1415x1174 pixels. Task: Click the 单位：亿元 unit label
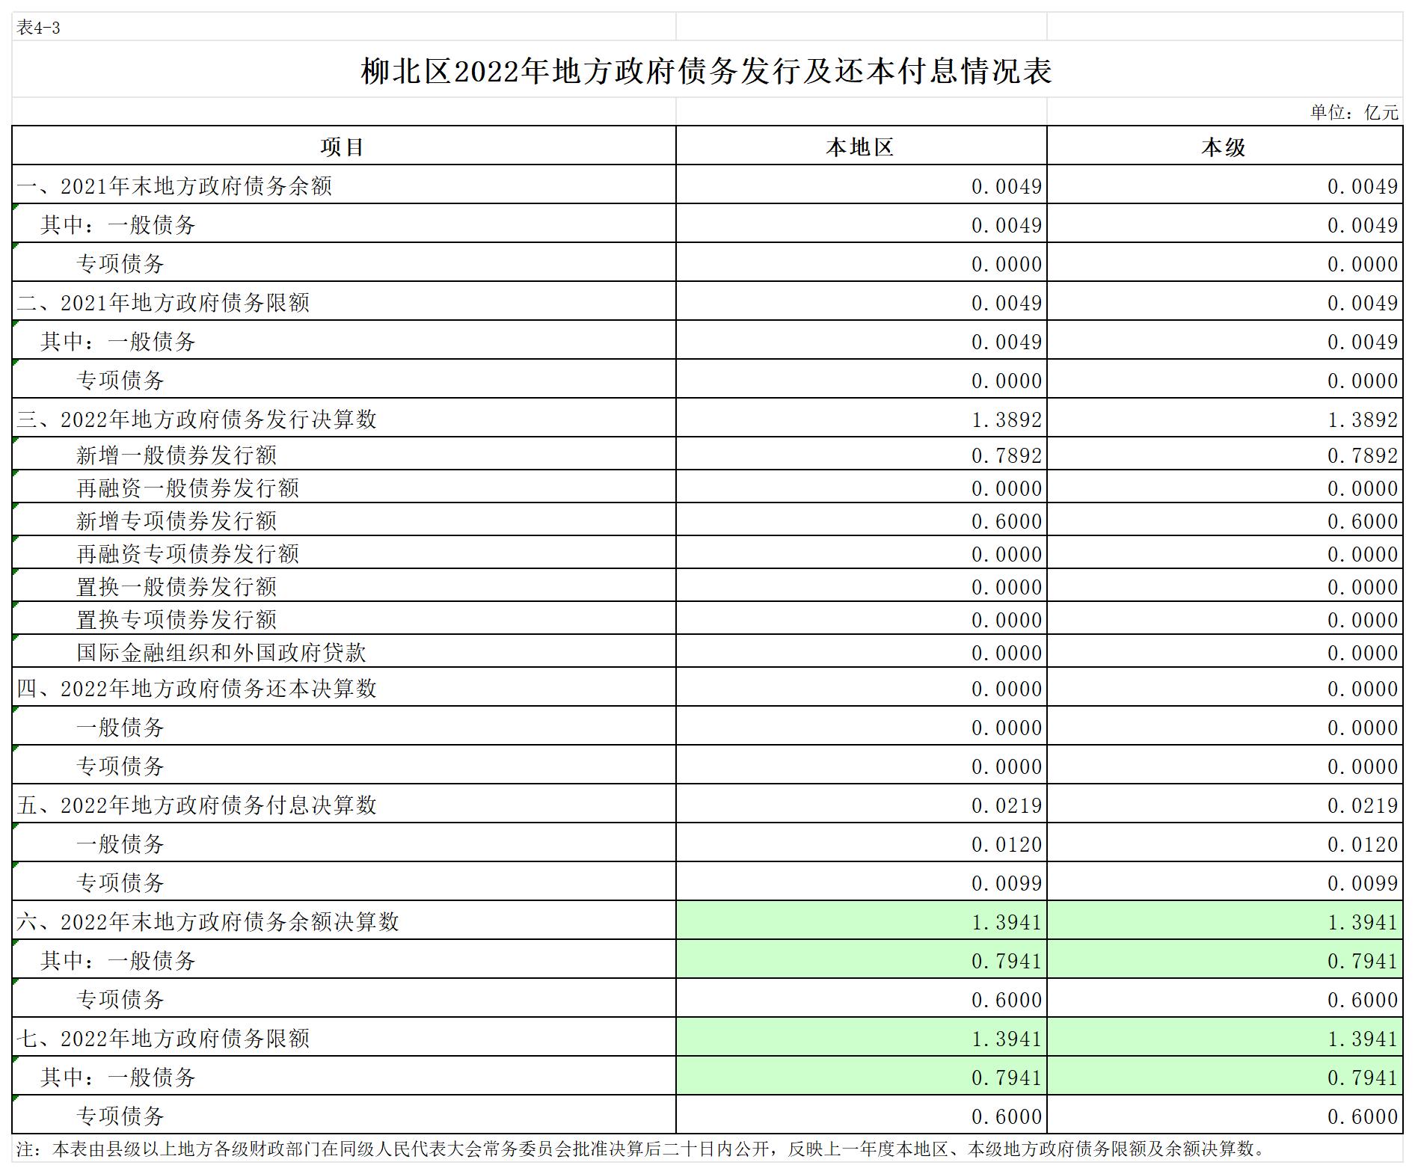click(x=1354, y=112)
